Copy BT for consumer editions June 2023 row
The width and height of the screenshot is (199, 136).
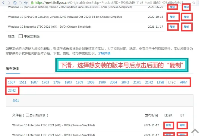coord(186,7)
